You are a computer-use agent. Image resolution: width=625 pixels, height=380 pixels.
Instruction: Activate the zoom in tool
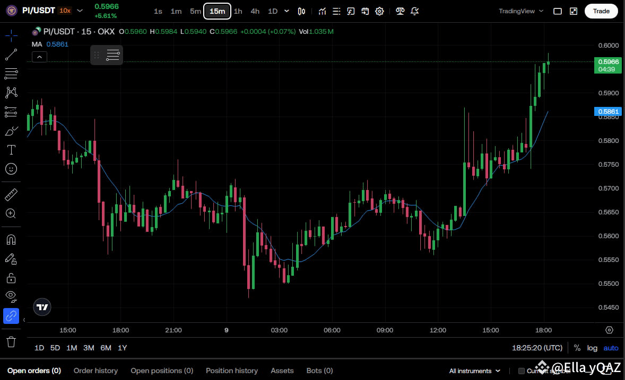point(11,213)
